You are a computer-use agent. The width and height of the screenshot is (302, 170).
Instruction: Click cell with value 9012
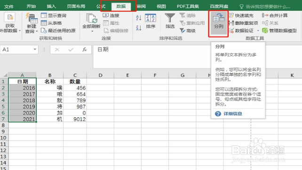click(x=75, y=119)
